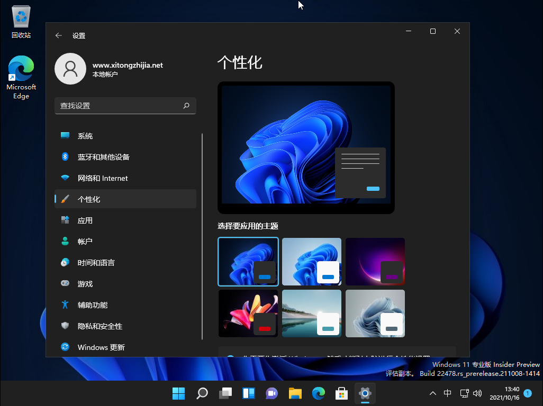Screen dimensions: 543x406
Task: Launch Microsoft Edge from the taskbar
Action: [x=318, y=393]
